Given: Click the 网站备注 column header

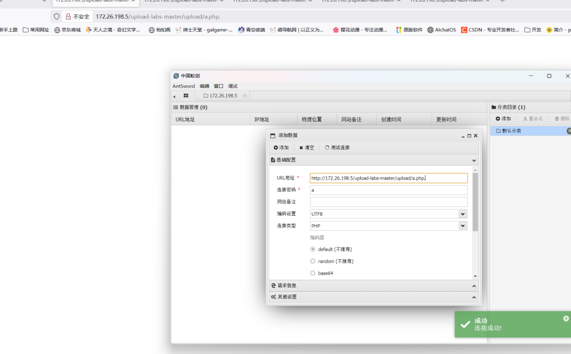Looking at the screenshot, I should [357, 119].
